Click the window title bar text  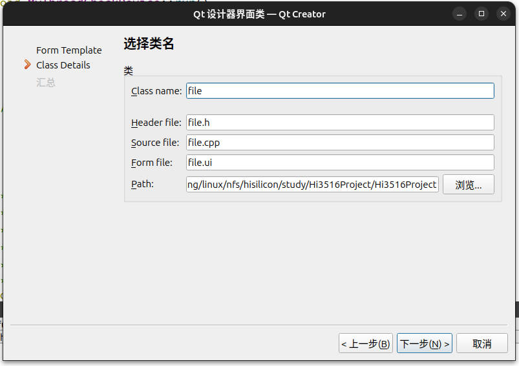[x=259, y=14]
